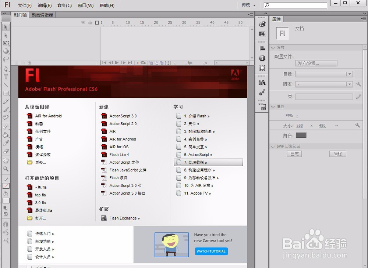Select the Eraser tool
368x268 pixels.
click(6, 151)
